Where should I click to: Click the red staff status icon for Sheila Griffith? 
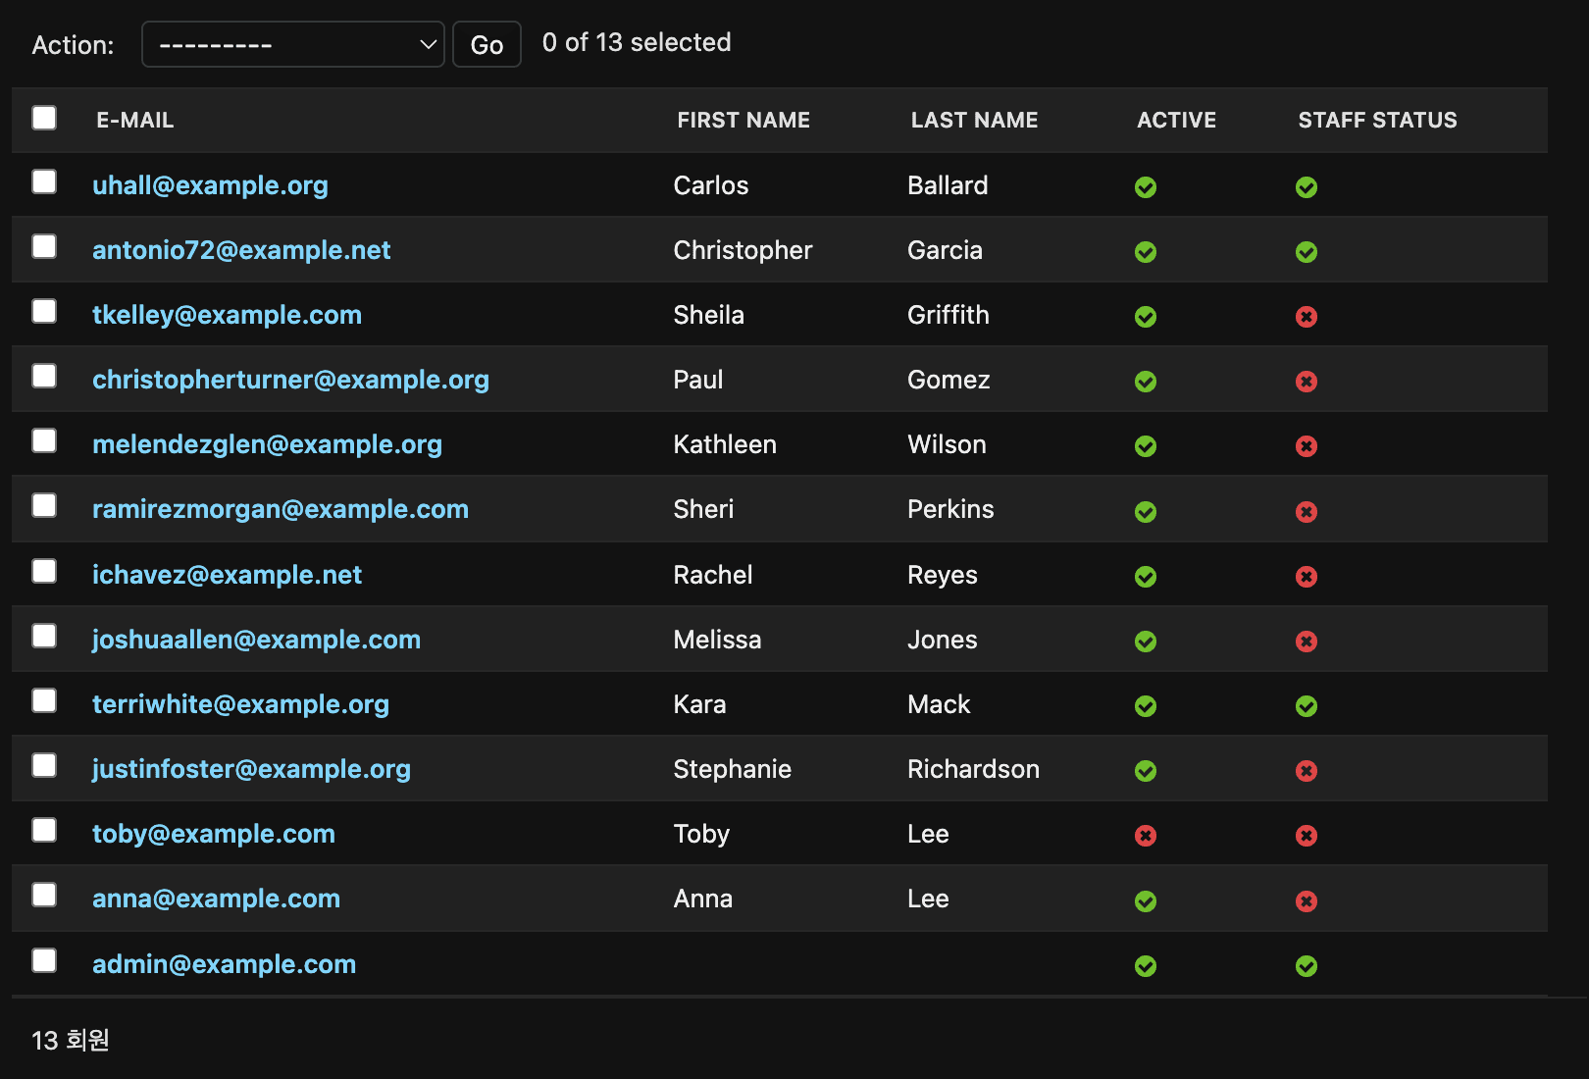(1307, 317)
